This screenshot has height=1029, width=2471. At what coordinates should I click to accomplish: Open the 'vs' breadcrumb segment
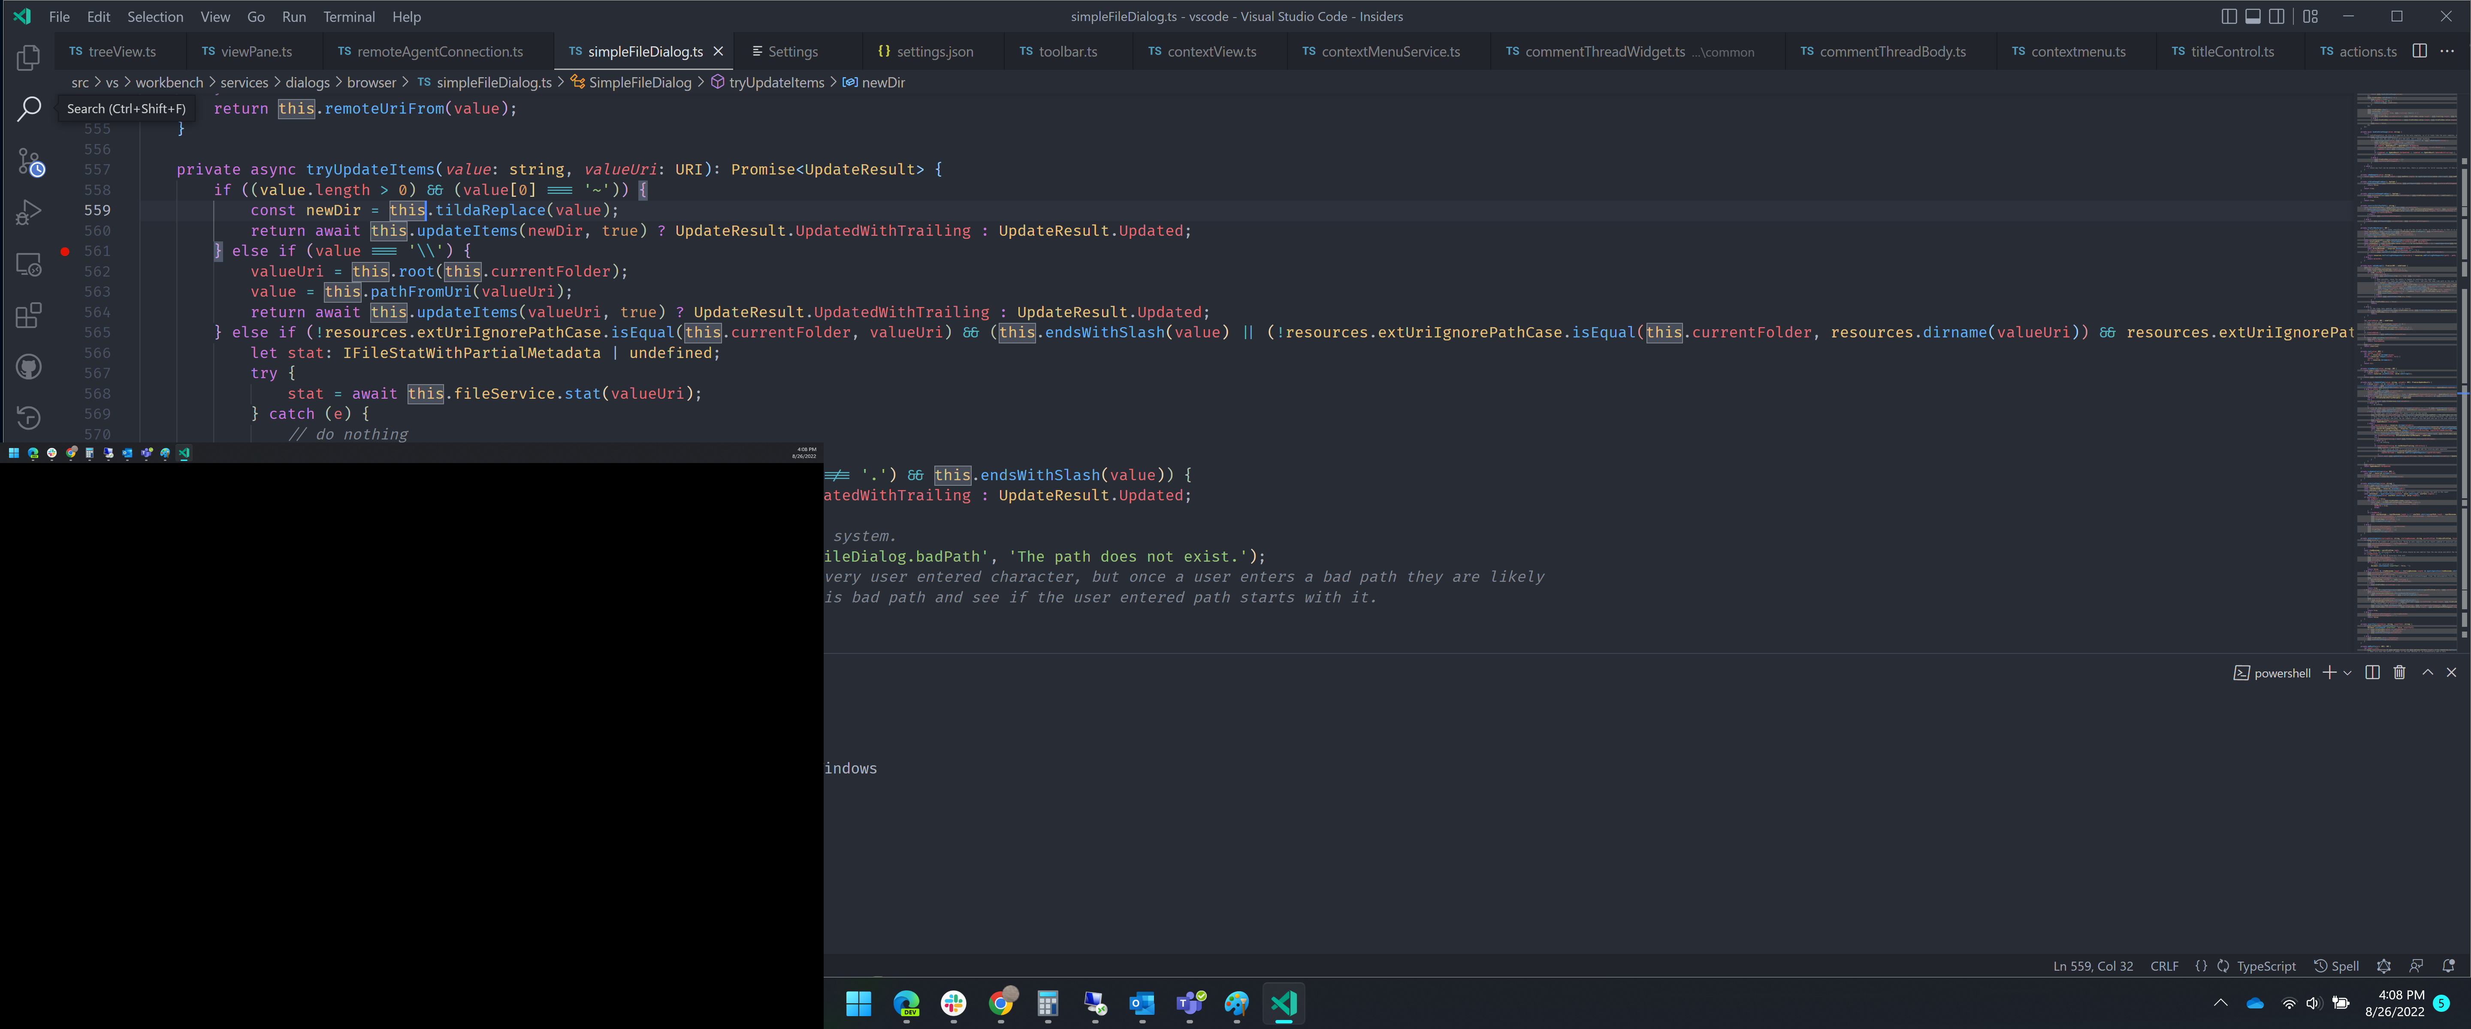[112, 82]
